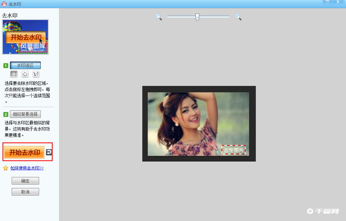
Task: Click the zoom out magnifier icon
Action: [158, 17]
